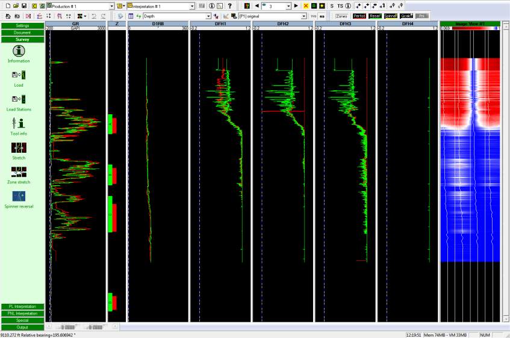Toggle the Reser display button
510x338 pixels.
(x=375, y=16)
